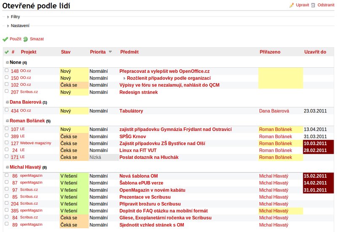337x232 pixels.
Task: Click the green reload icon beside Smazat
Action: coord(26,39)
